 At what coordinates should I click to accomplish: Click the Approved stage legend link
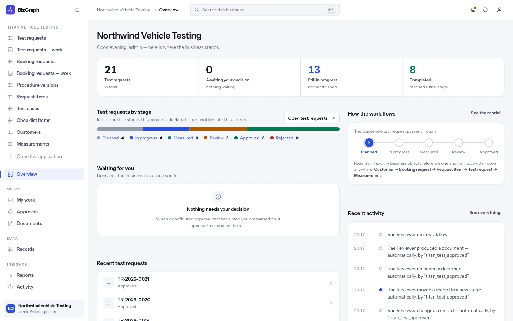pos(249,138)
